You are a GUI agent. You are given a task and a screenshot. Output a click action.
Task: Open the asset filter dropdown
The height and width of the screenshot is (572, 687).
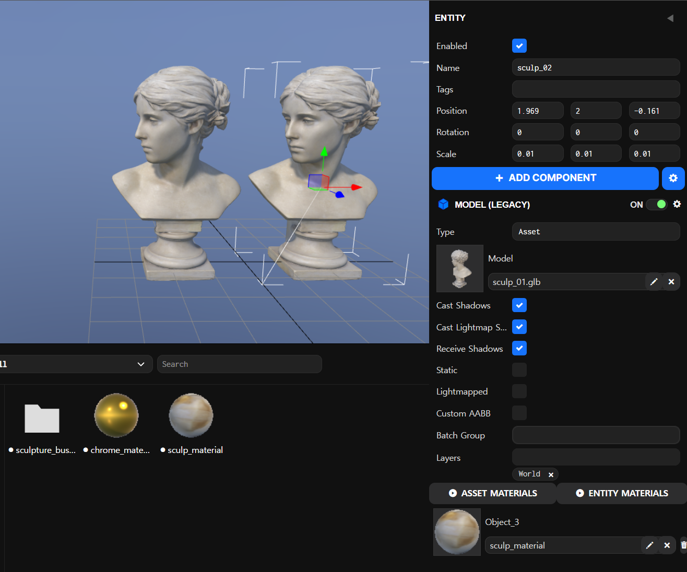(x=76, y=364)
